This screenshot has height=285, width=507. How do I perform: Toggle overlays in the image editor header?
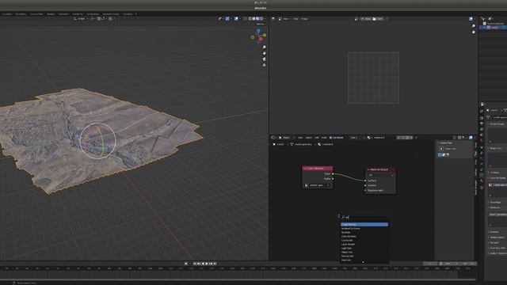[471, 19]
